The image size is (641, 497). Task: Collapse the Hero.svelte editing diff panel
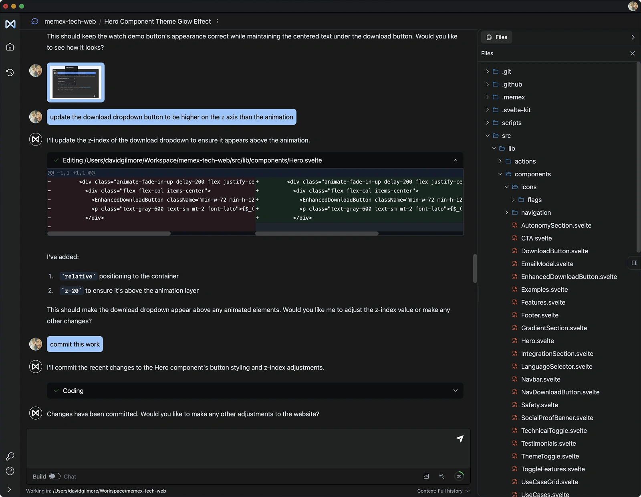[x=455, y=160]
